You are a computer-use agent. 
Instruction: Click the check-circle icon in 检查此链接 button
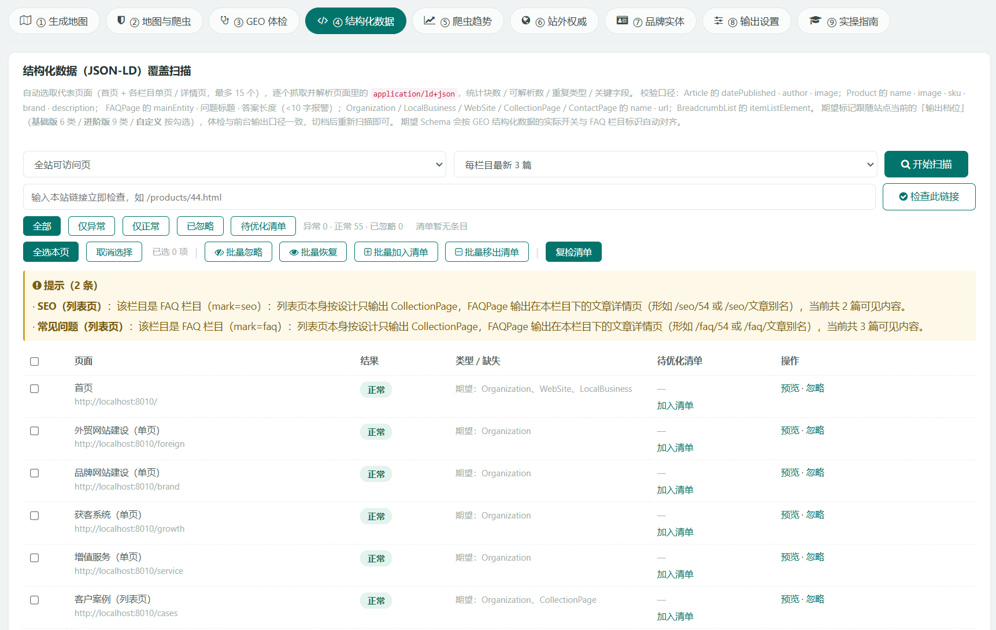[904, 197]
